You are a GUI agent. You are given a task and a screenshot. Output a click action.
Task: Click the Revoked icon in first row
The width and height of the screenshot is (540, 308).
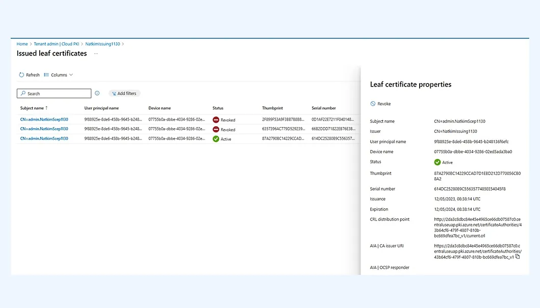tap(216, 120)
